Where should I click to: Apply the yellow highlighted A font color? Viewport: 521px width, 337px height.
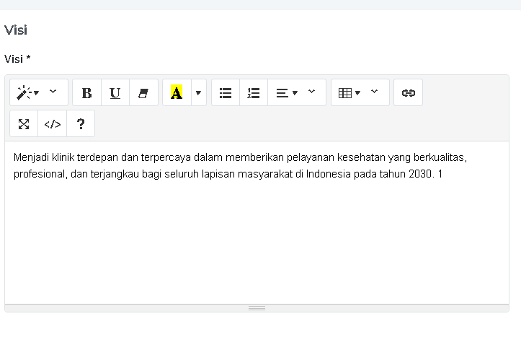pyautogui.click(x=177, y=92)
